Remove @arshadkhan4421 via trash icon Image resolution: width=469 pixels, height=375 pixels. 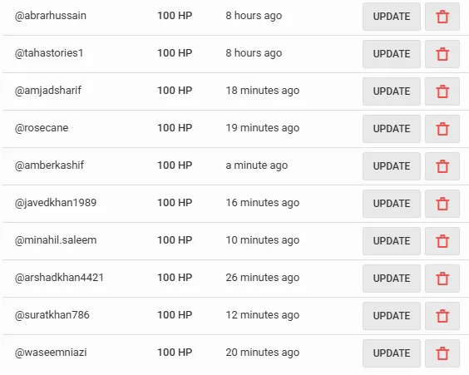[x=442, y=278]
